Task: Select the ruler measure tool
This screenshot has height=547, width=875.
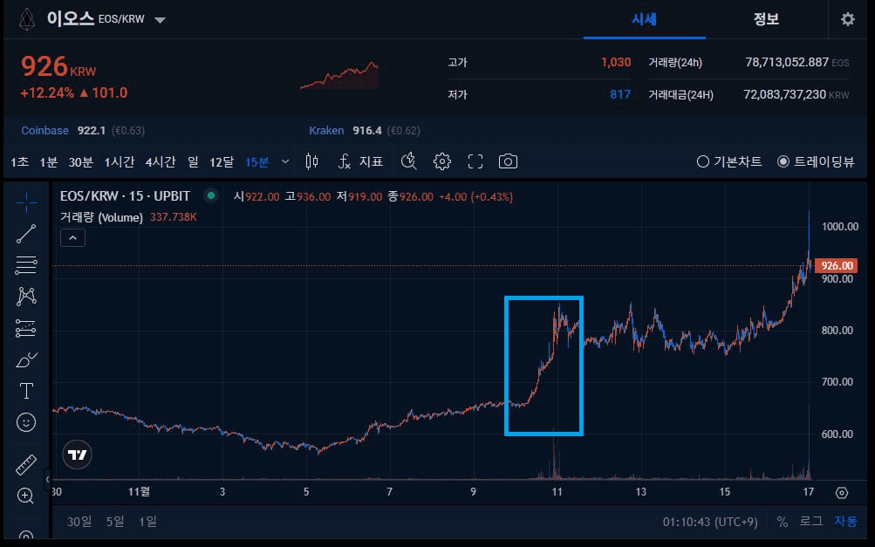Action: click(26, 464)
